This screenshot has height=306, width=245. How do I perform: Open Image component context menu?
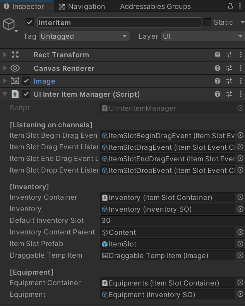click(x=240, y=81)
